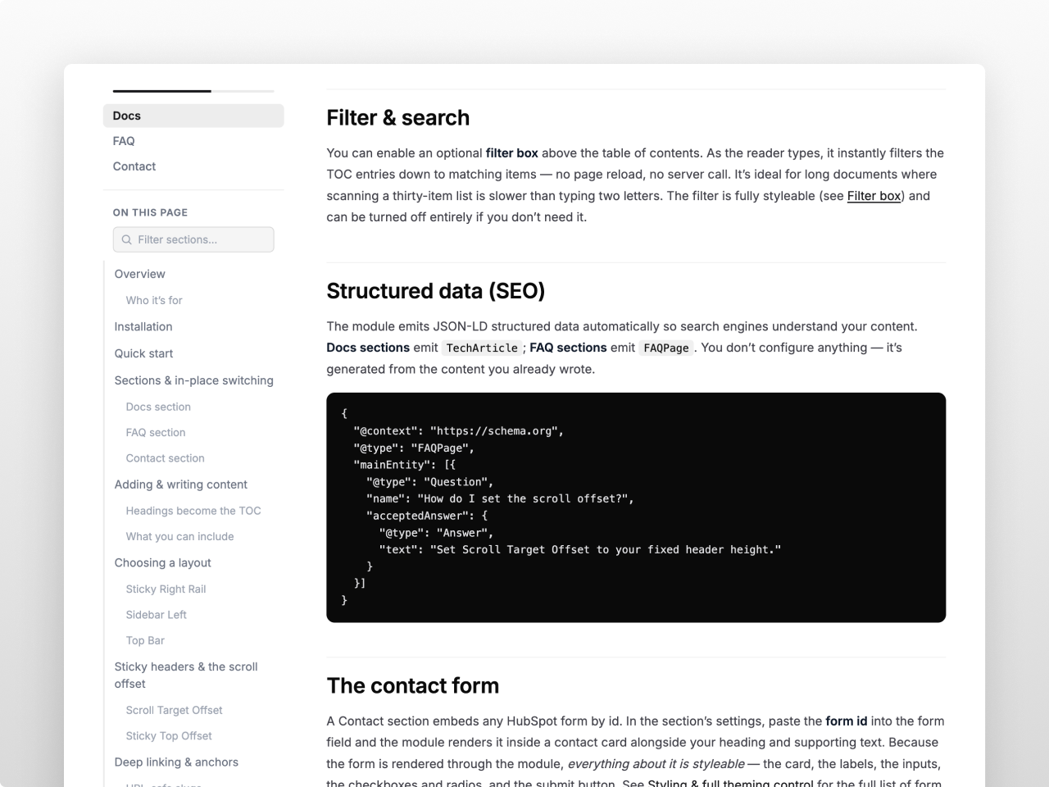Click the "name" line in JSON code block
Screen dimensions: 1049x787
coord(500,498)
